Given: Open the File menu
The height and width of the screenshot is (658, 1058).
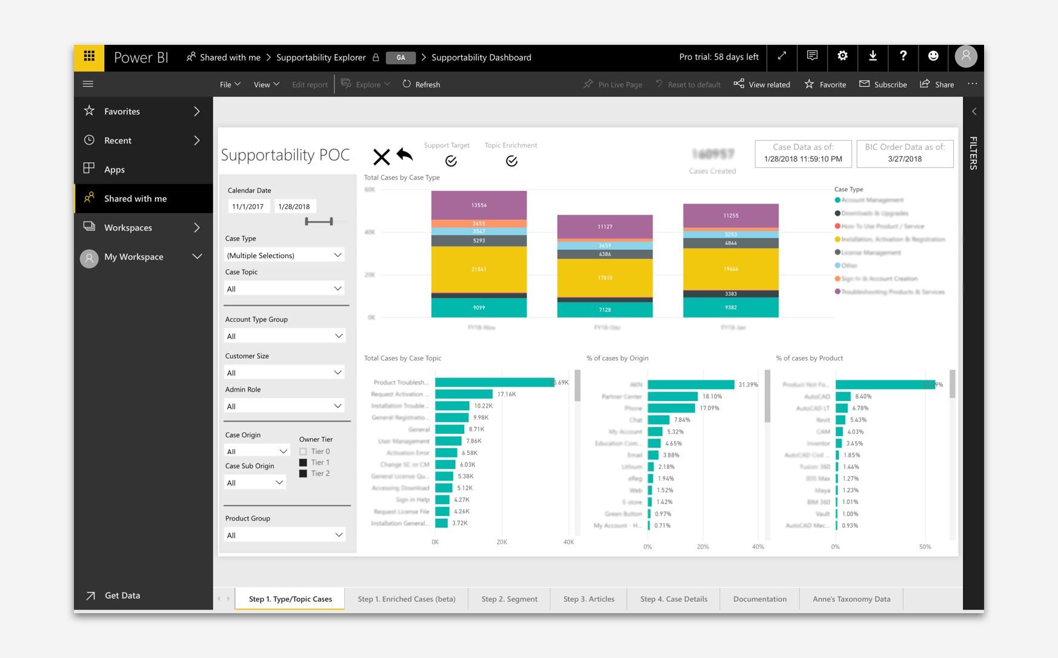Looking at the screenshot, I should 230,84.
